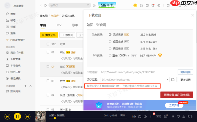Skip to next track
Image resolution: width=197 pixels, height=122 pixels.
click(27, 117)
